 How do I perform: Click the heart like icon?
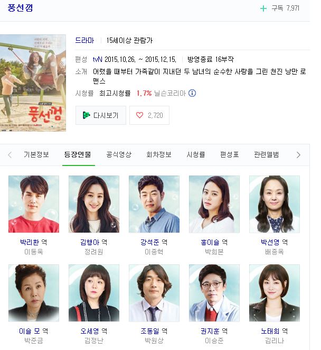(x=139, y=115)
